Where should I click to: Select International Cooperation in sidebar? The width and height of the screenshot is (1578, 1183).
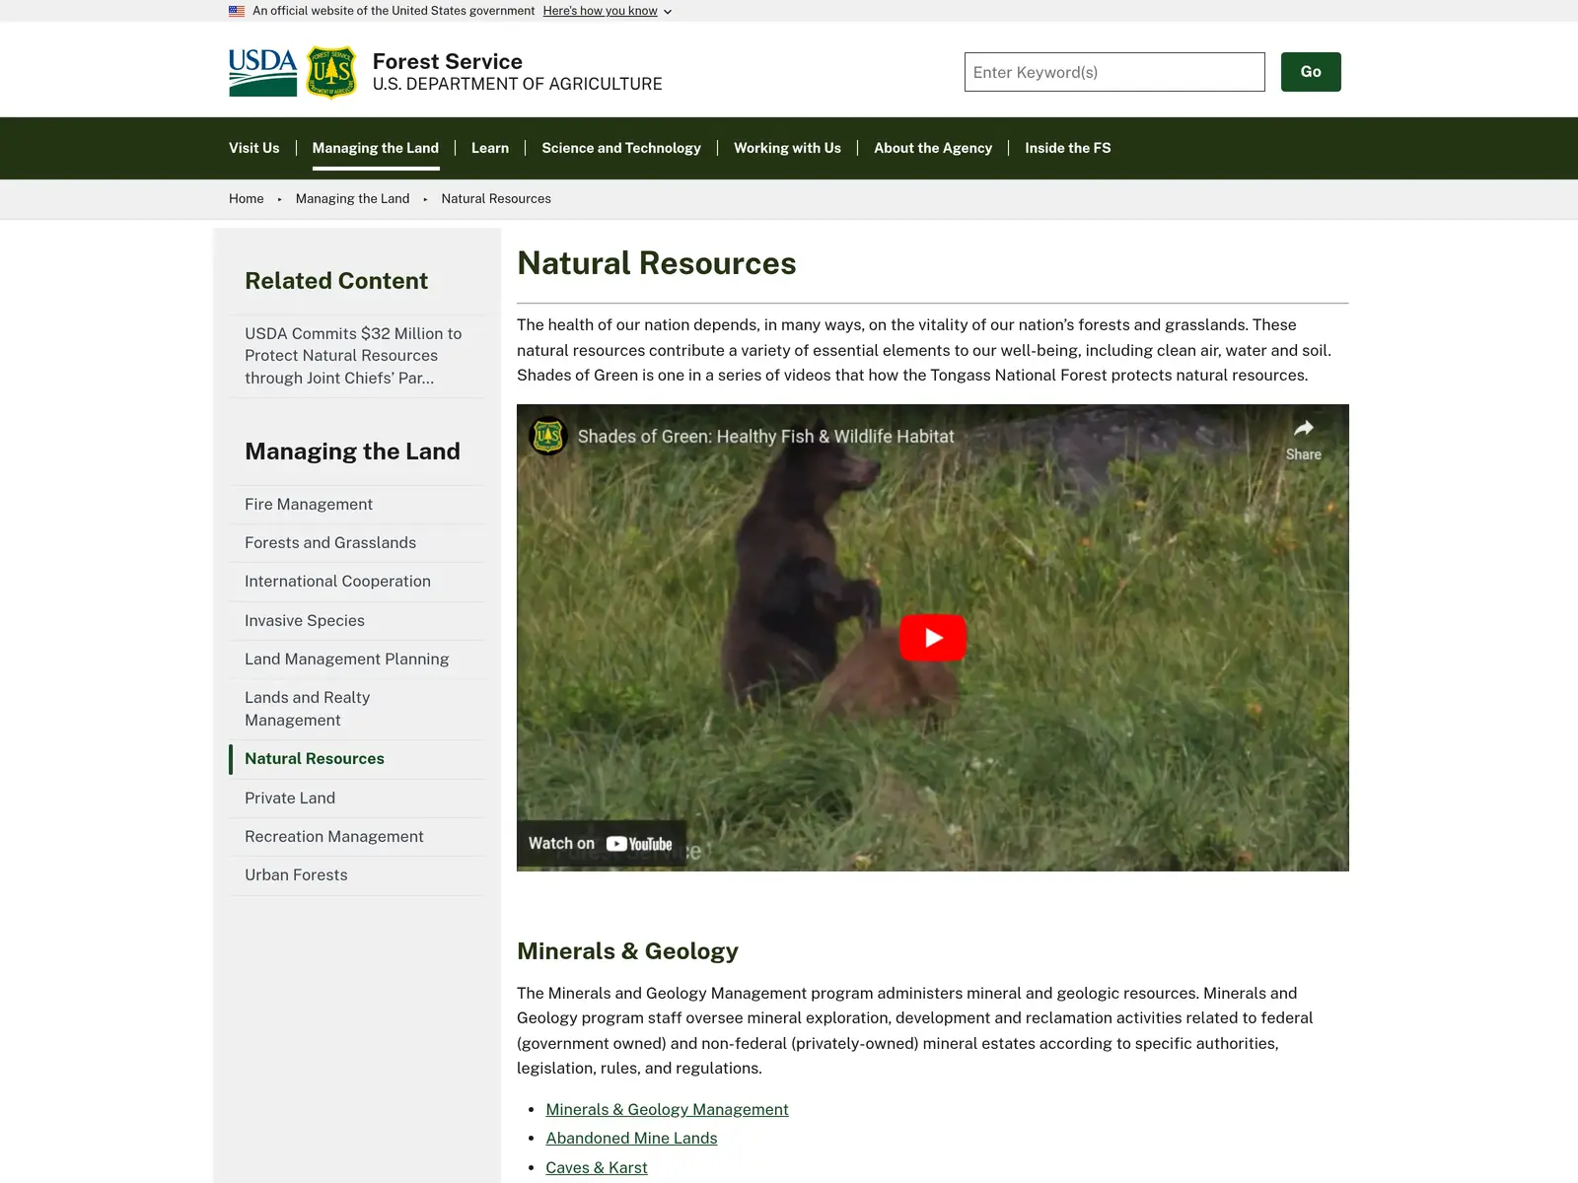click(x=357, y=582)
